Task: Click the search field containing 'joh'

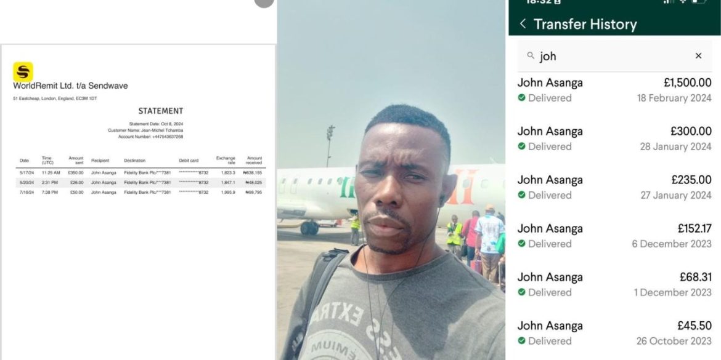Action: [614, 55]
